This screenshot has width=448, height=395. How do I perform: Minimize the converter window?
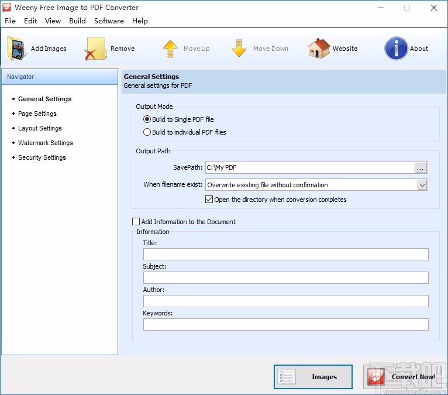381,8
